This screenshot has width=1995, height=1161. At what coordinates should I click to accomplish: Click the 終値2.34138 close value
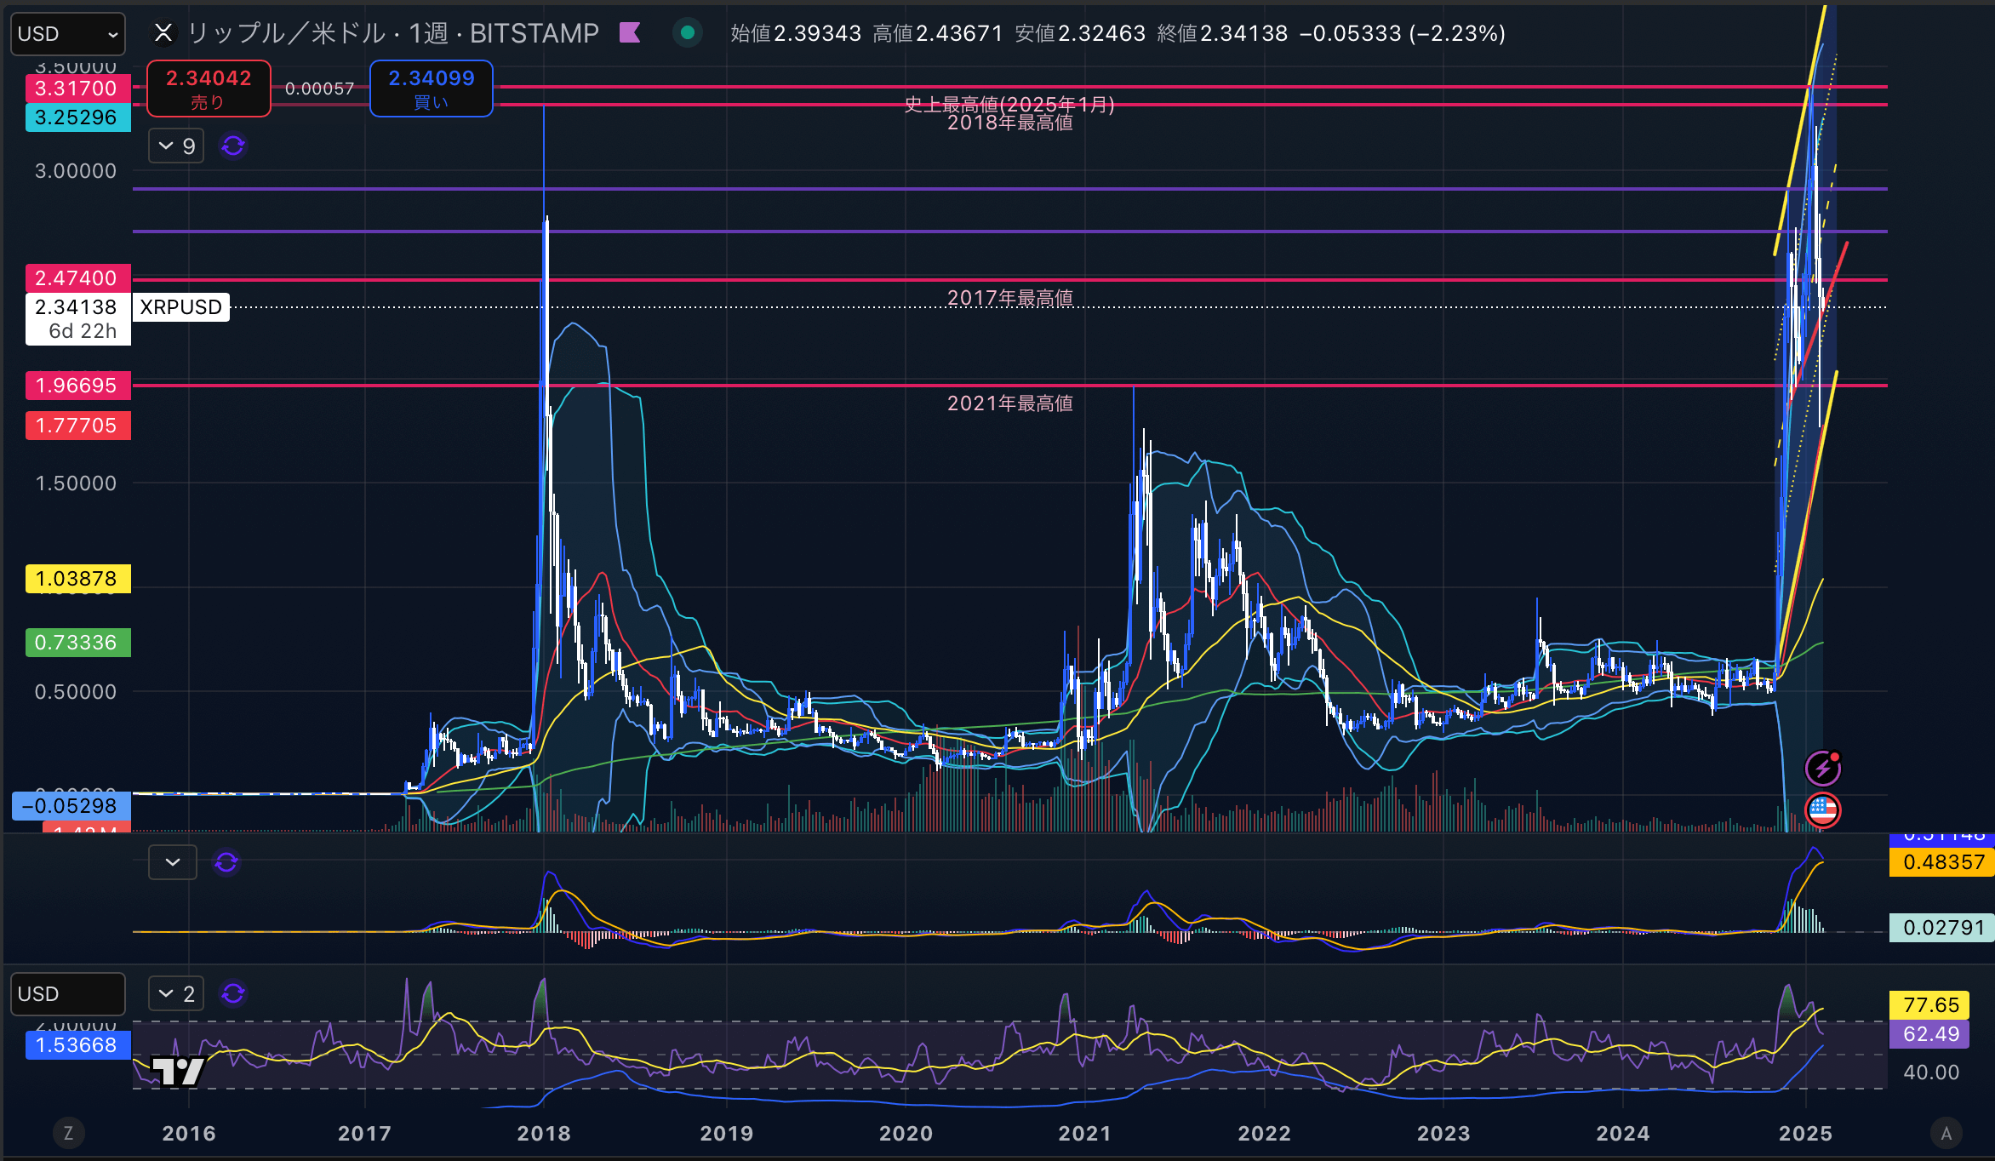tap(1223, 33)
